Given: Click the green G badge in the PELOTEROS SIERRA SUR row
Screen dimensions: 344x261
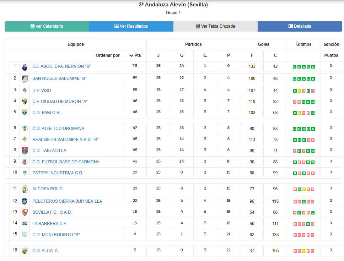Looking at the screenshot, I should [304, 202].
